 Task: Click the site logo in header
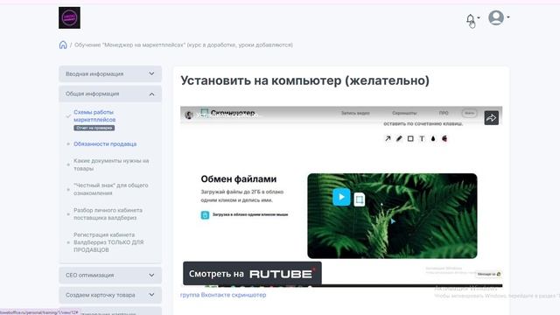(x=69, y=17)
